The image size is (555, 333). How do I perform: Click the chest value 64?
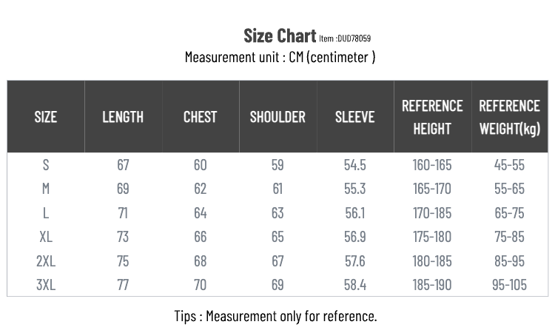[x=200, y=213]
